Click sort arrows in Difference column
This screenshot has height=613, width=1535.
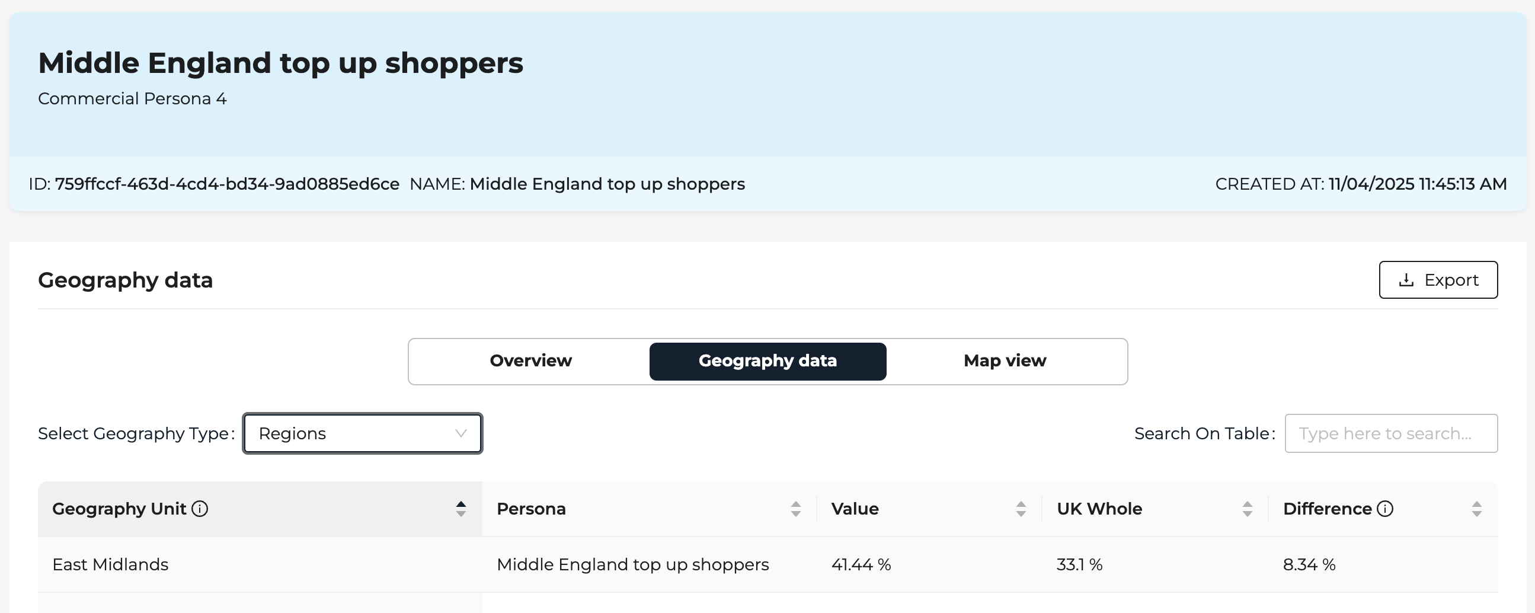pos(1476,509)
